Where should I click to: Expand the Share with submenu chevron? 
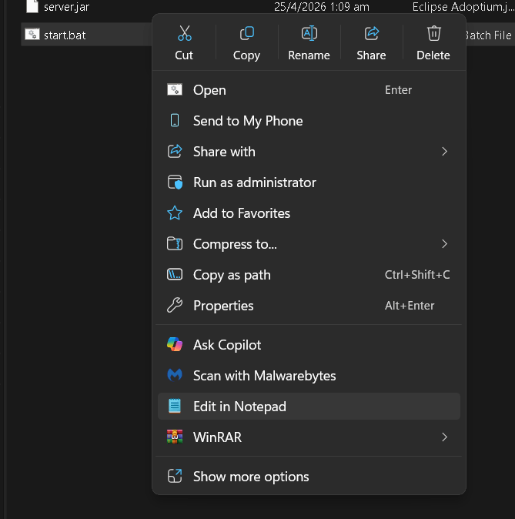coord(444,152)
